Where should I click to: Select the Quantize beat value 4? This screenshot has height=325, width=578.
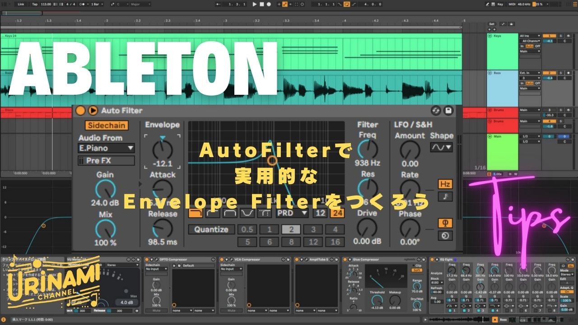click(335, 229)
